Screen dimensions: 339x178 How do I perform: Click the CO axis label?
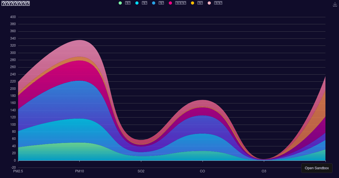202,171
